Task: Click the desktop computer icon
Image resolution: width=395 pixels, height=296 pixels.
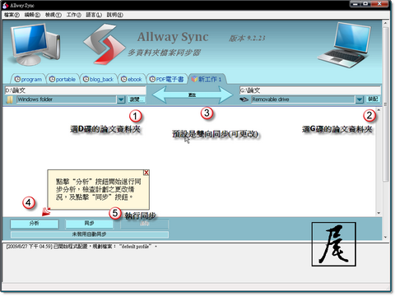Action: click(x=35, y=44)
